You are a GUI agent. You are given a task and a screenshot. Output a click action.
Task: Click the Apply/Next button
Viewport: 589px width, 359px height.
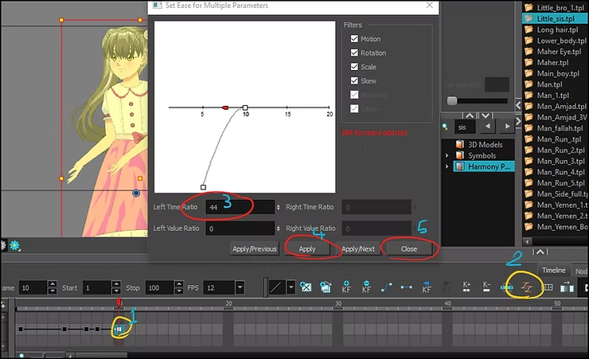(x=358, y=249)
